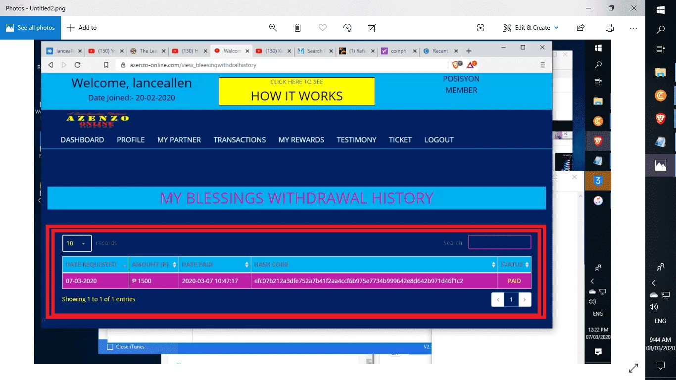The height and width of the screenshot is (380, 676).
Task: Share the photo using the share icon
Action: pyautogui.click(x=581, y=28)
